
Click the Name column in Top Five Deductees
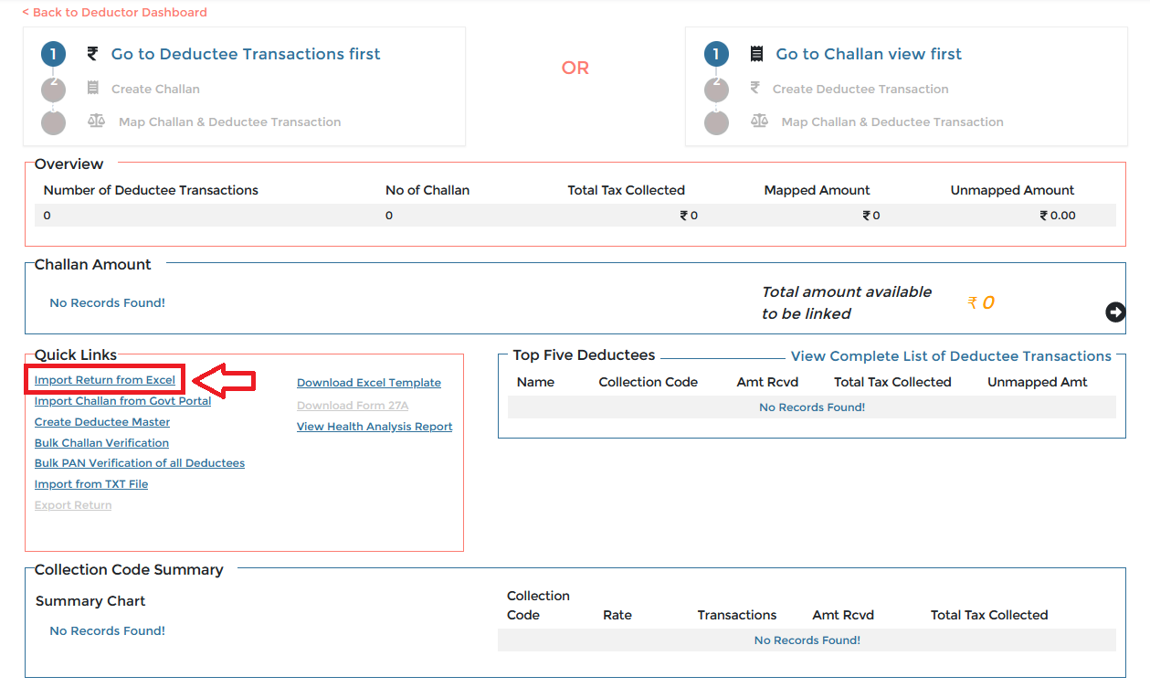(x=535, y=382)
